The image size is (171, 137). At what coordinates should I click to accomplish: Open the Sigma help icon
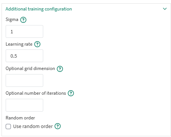(23, 20)
